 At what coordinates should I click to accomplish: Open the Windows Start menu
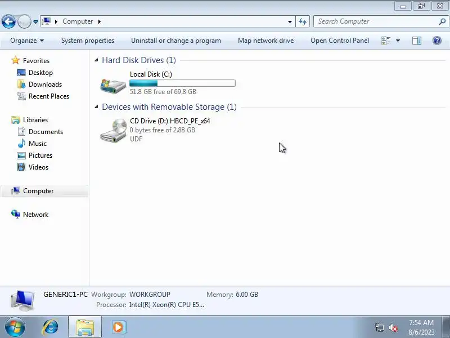click(15, 327)
